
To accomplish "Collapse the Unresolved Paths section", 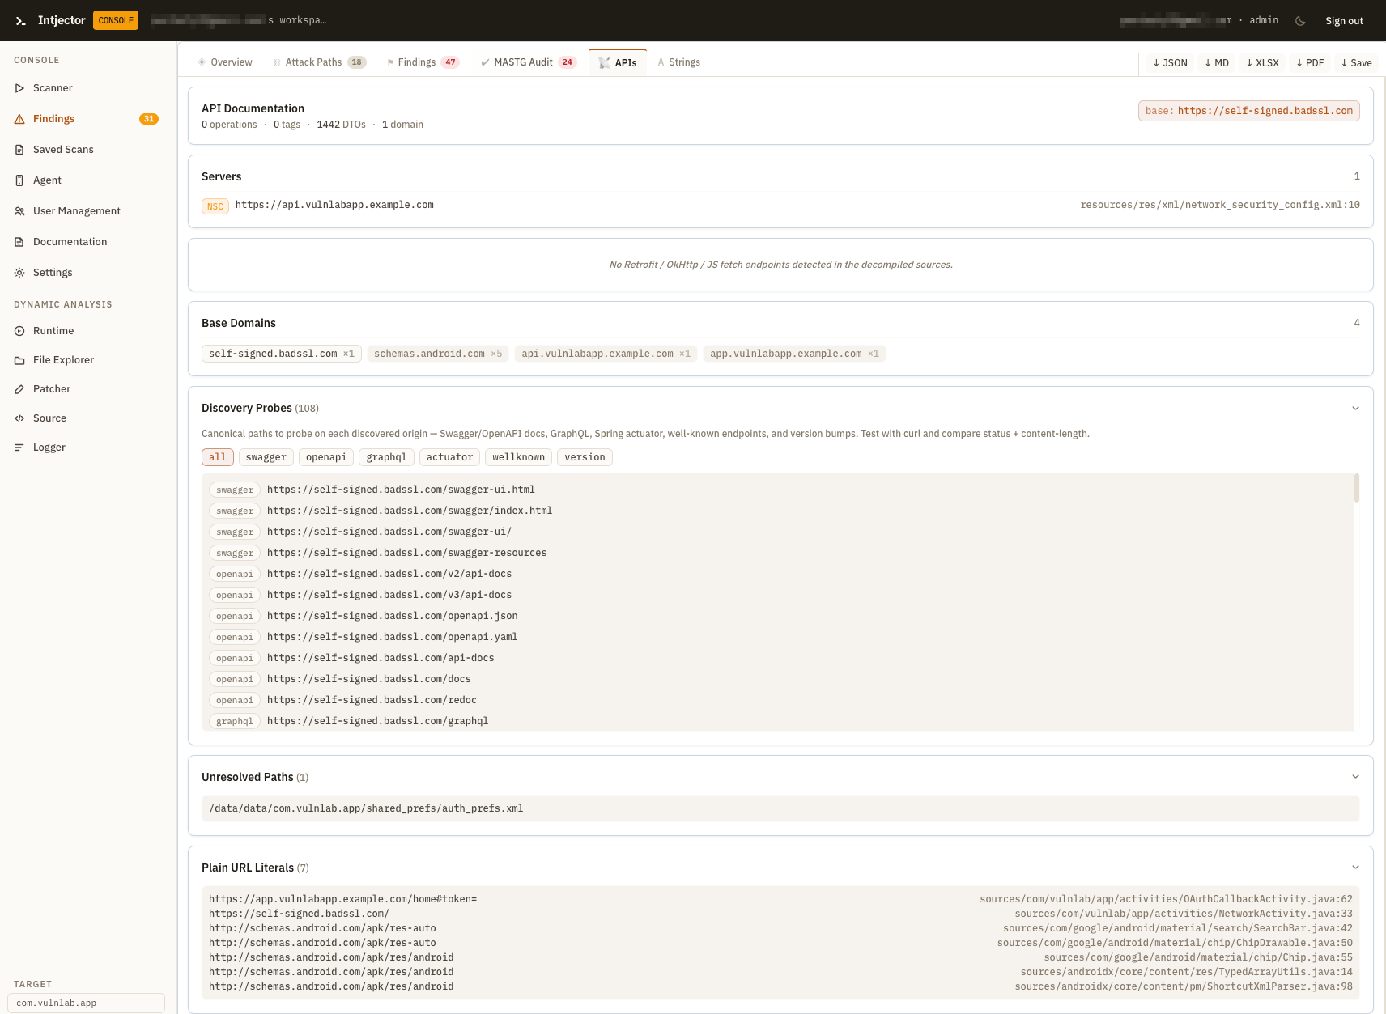I will click(x=1355, y=777).
